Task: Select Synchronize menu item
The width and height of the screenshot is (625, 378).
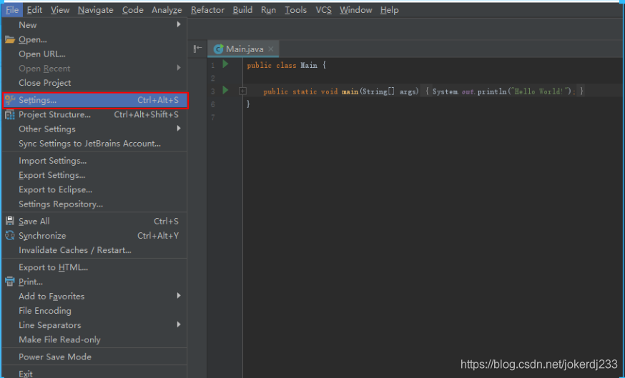Action: [x=94, y=235]
